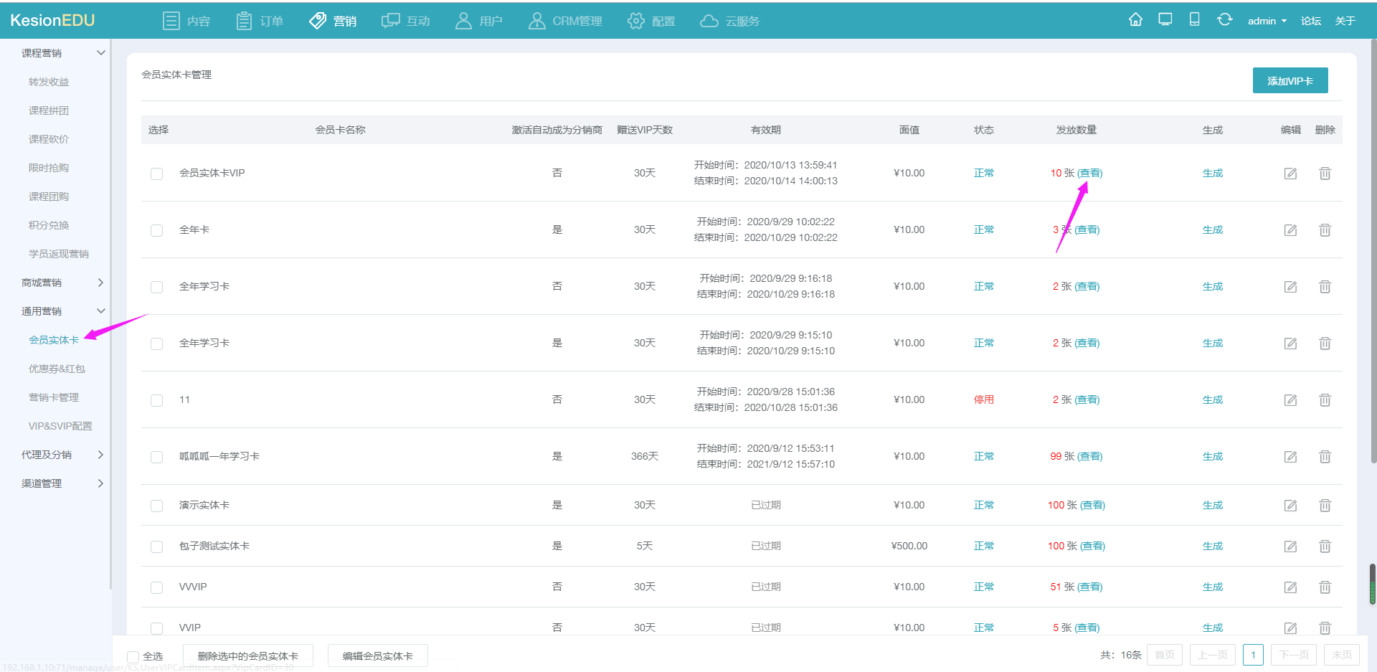Click the 添加VIP卡 button
Image resolution: width=1377 pixels, height=672 pixels.
(x=1290, y=81)
